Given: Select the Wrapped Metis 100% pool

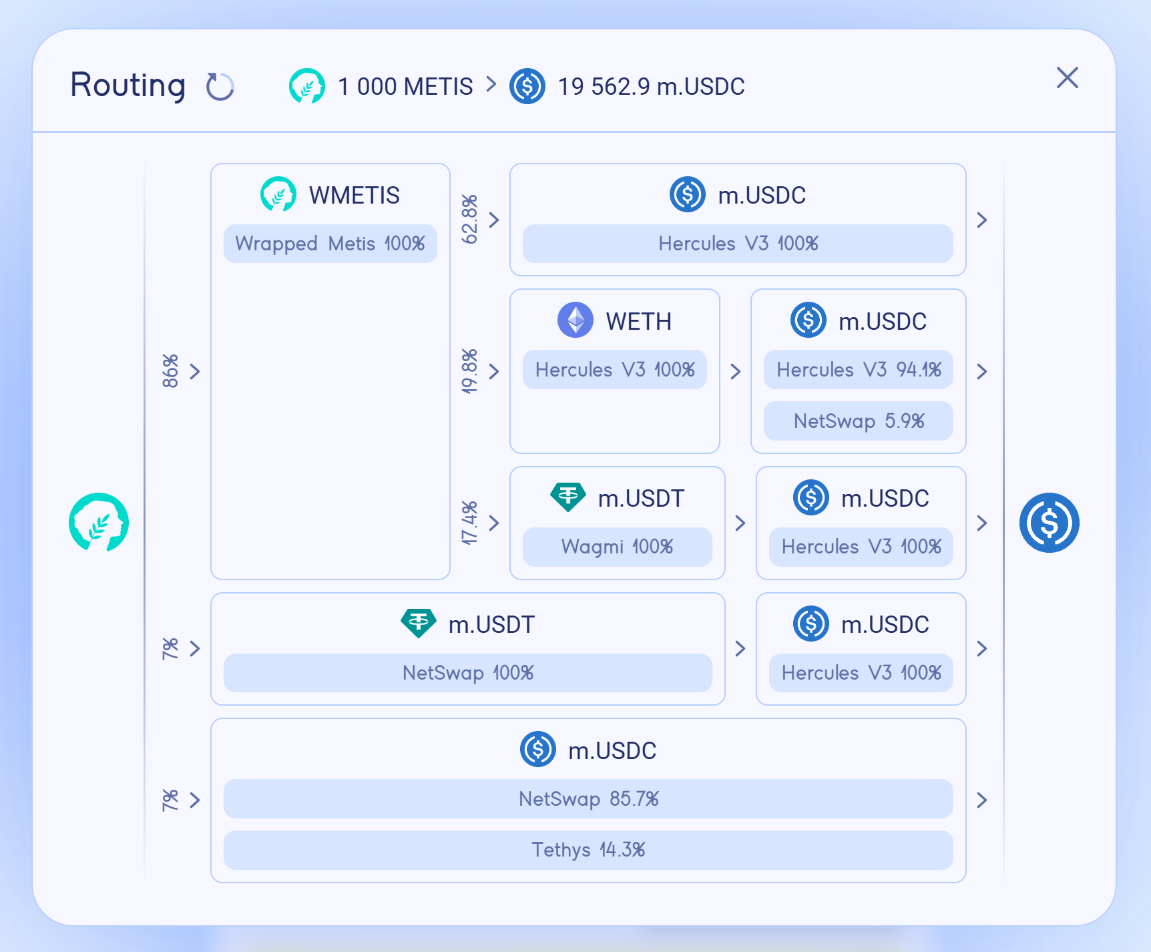Looking at the screenshot, I should click(x=330, y=244).
